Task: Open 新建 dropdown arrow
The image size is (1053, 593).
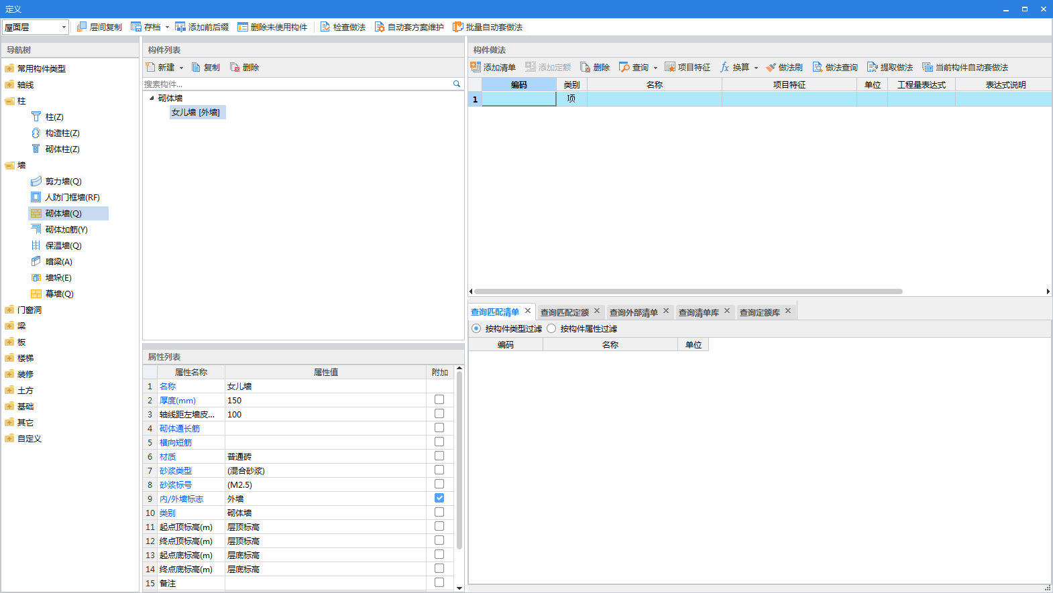Action: pos(181,68)
